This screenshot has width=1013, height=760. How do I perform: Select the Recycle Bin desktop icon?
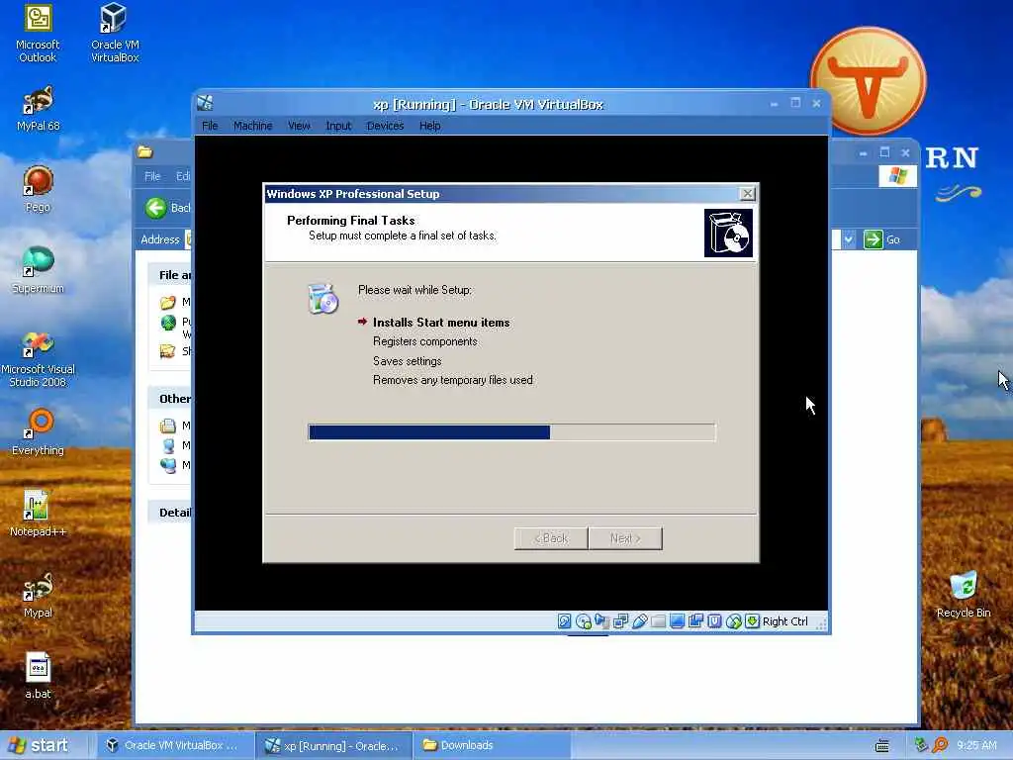coord(964,595)
